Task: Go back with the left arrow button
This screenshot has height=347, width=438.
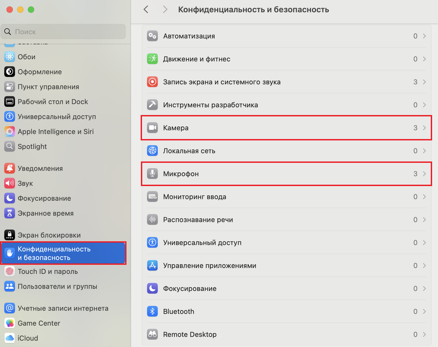Action: (146, 10)
